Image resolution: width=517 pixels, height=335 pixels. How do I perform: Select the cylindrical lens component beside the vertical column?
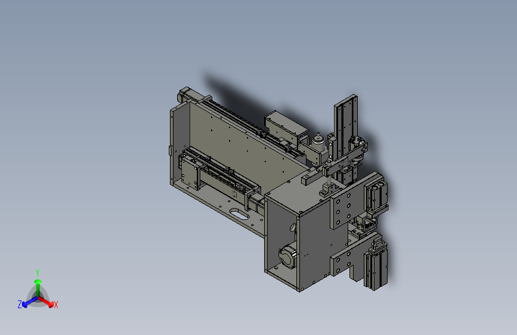[319, 144]
